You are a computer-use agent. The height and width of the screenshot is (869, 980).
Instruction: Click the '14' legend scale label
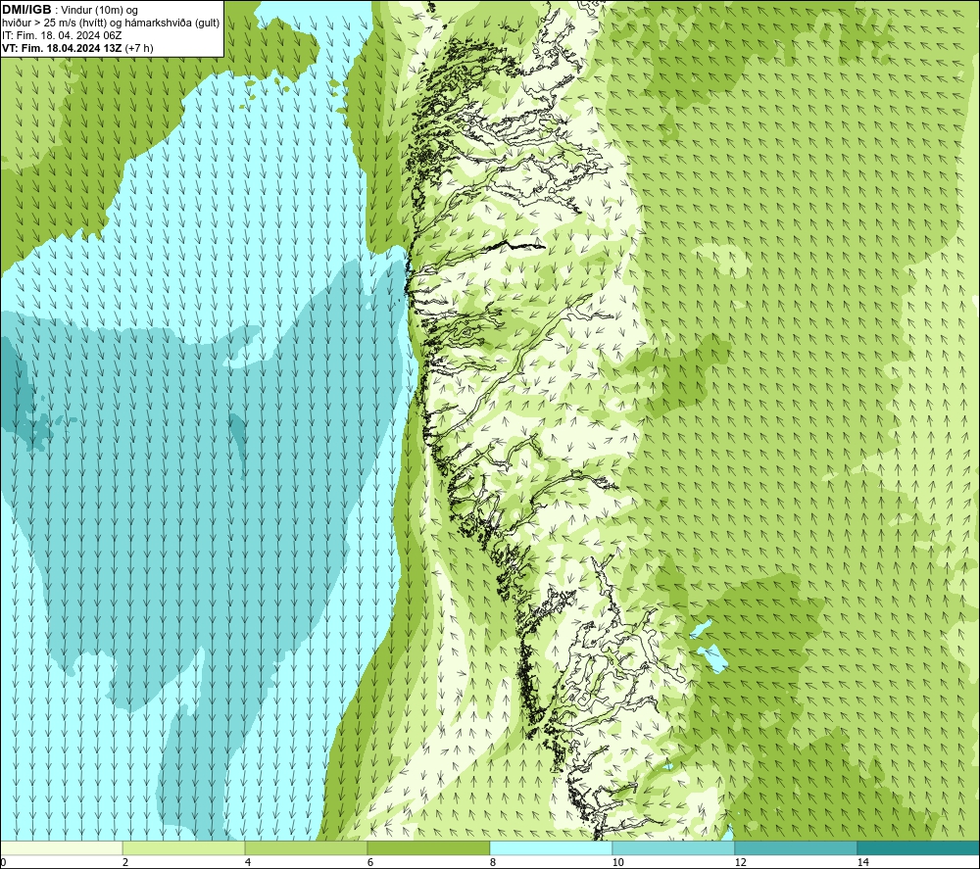click(x=862, y=863)
